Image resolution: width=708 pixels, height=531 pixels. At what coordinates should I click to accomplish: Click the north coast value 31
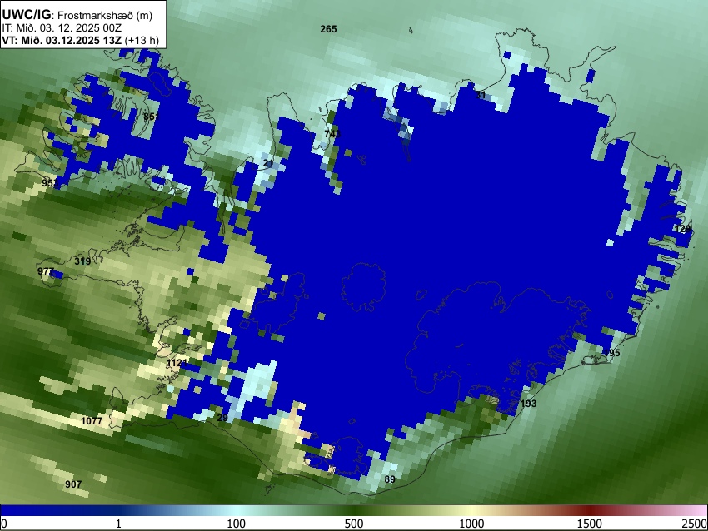click(481, 95)
